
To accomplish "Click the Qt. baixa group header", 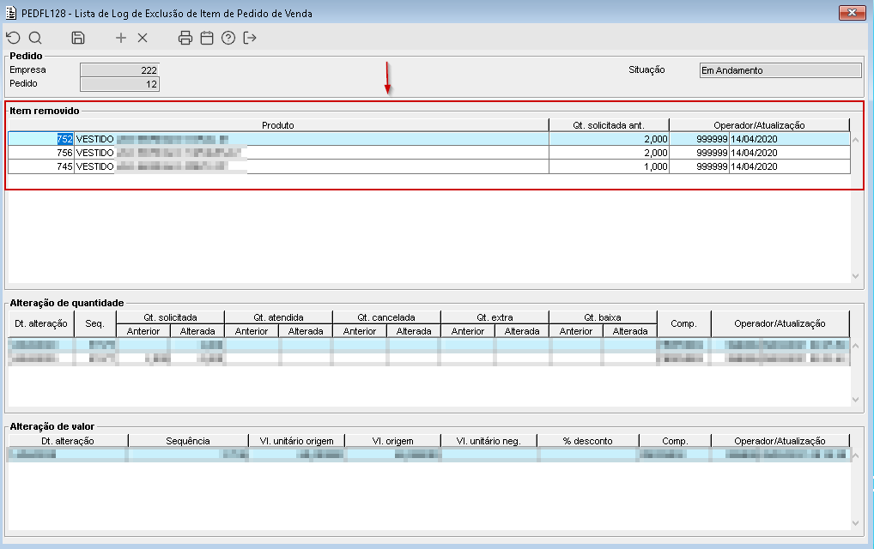I will point(603,317).
